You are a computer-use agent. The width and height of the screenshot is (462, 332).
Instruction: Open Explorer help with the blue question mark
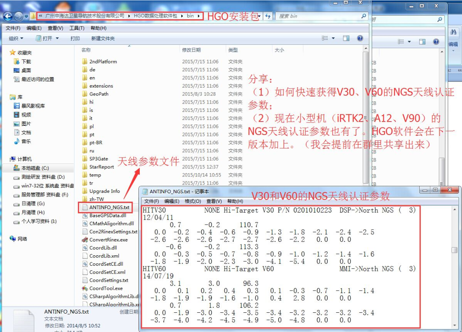coord(360,38)
